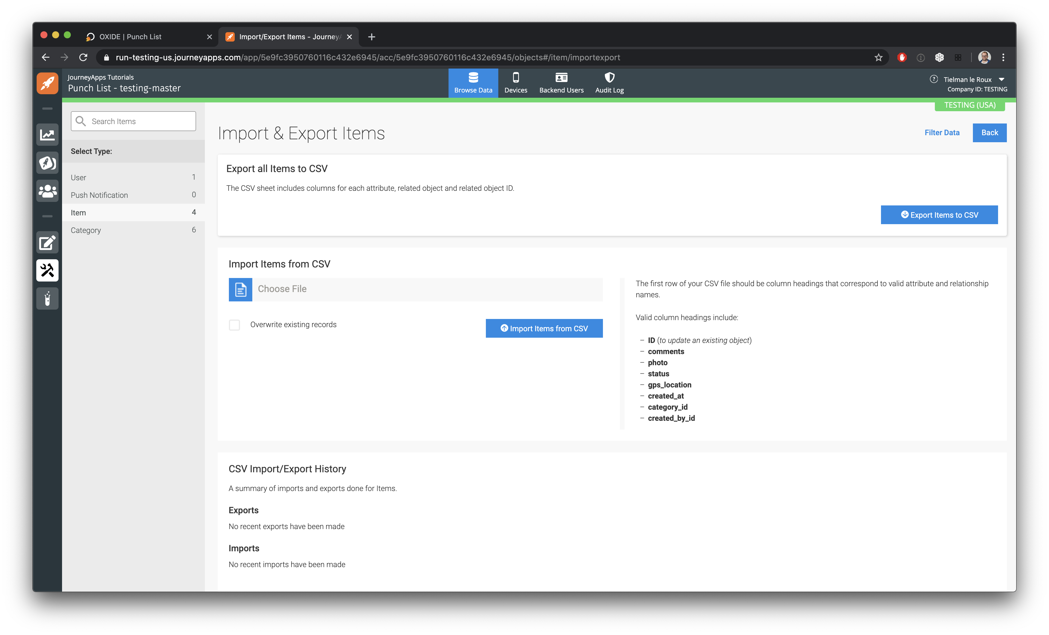
Task: Click the created_by_id column heading text
Action: [x=671, y=418]
